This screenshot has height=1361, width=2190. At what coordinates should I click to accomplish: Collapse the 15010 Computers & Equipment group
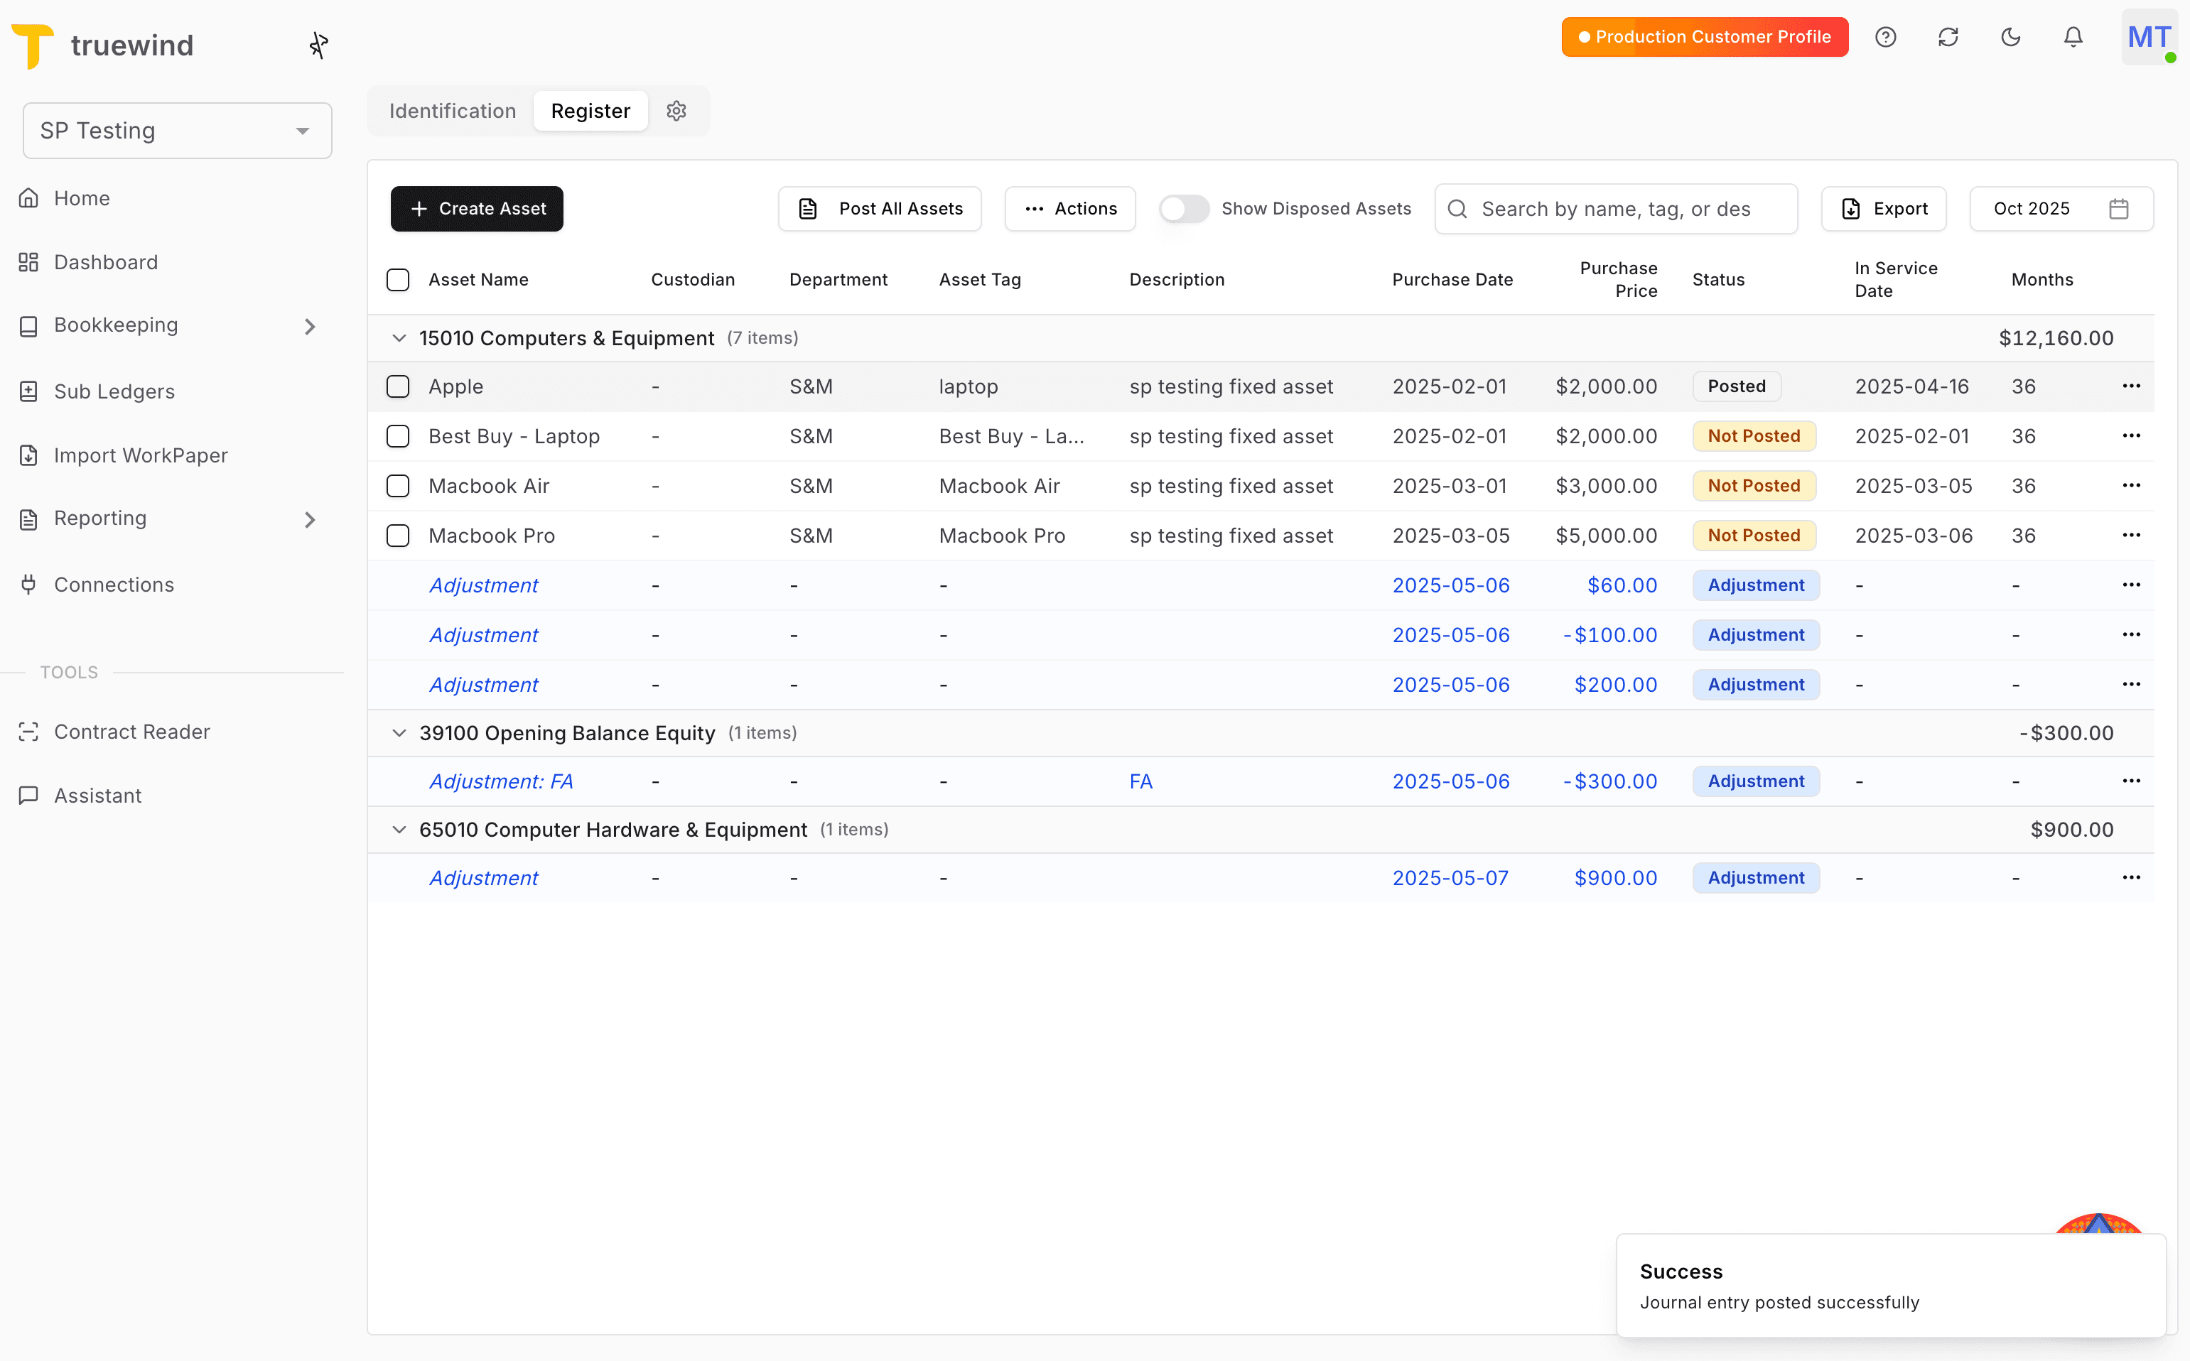399,337
